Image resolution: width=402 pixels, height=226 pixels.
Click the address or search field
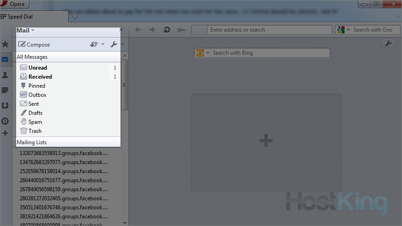click(x=269, y=30)
